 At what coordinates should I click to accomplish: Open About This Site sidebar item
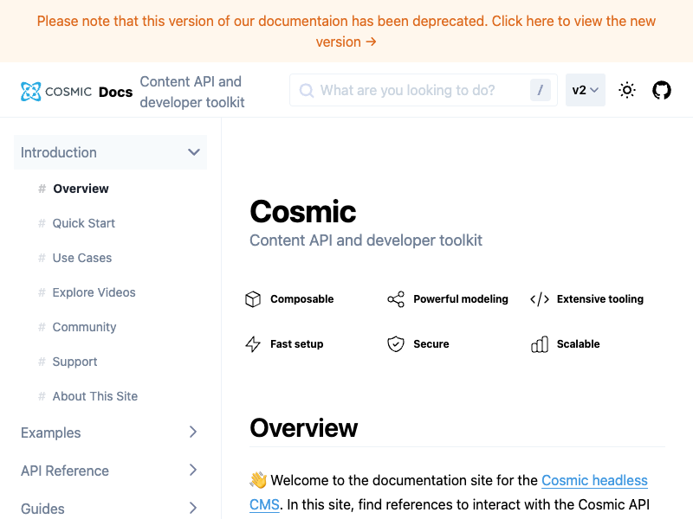[95, 396]
